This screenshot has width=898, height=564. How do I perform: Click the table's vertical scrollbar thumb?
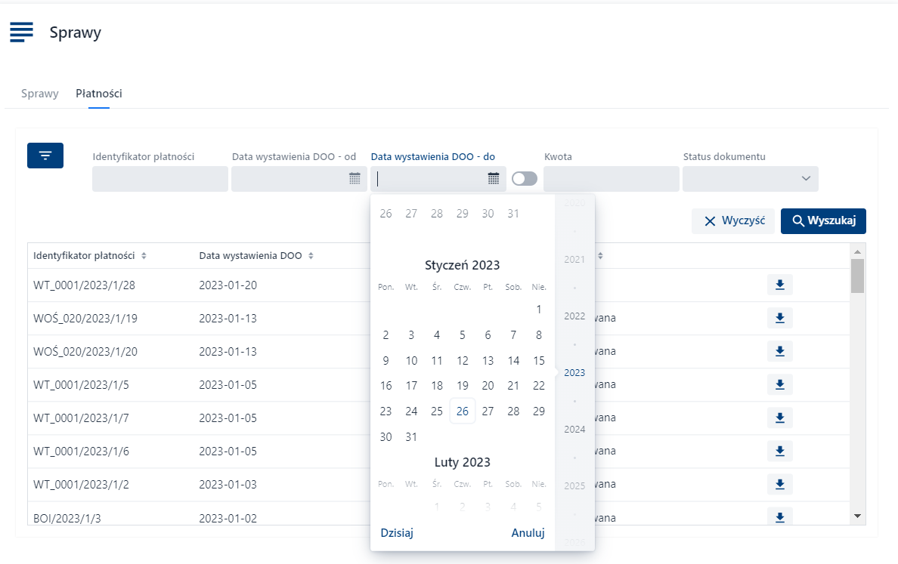point(857,276)
